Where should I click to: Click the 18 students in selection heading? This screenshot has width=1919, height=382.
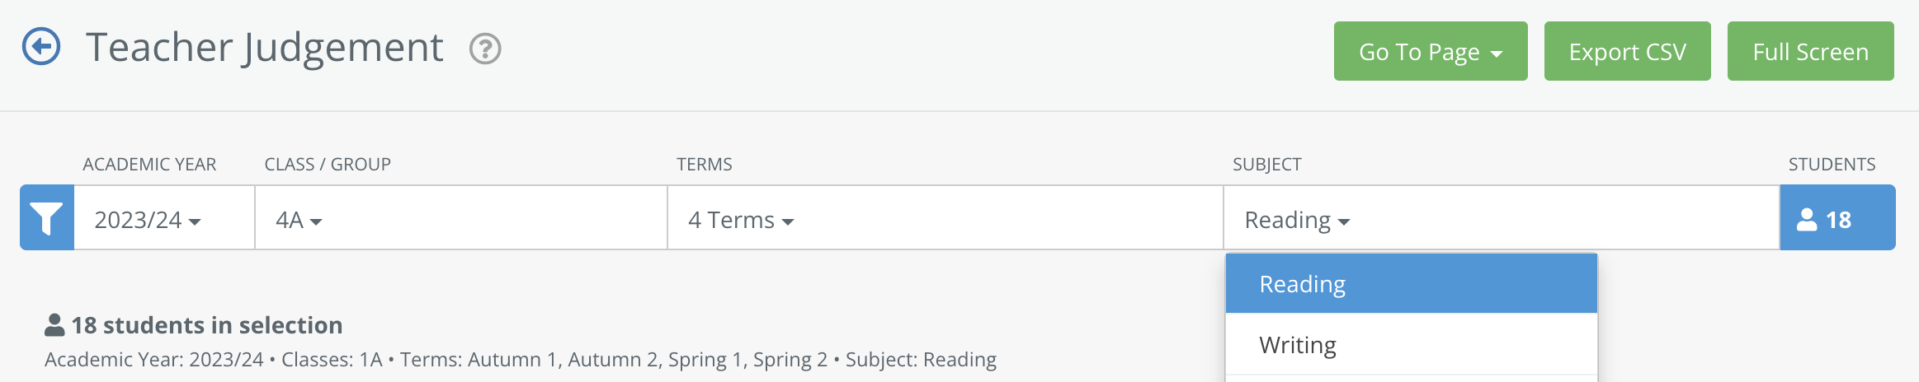(x=207, y=325)
